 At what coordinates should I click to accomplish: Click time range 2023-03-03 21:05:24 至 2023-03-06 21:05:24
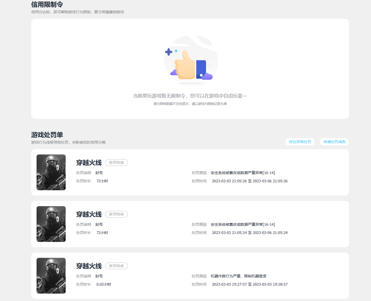pyautogui.click(x=250, y=233)
